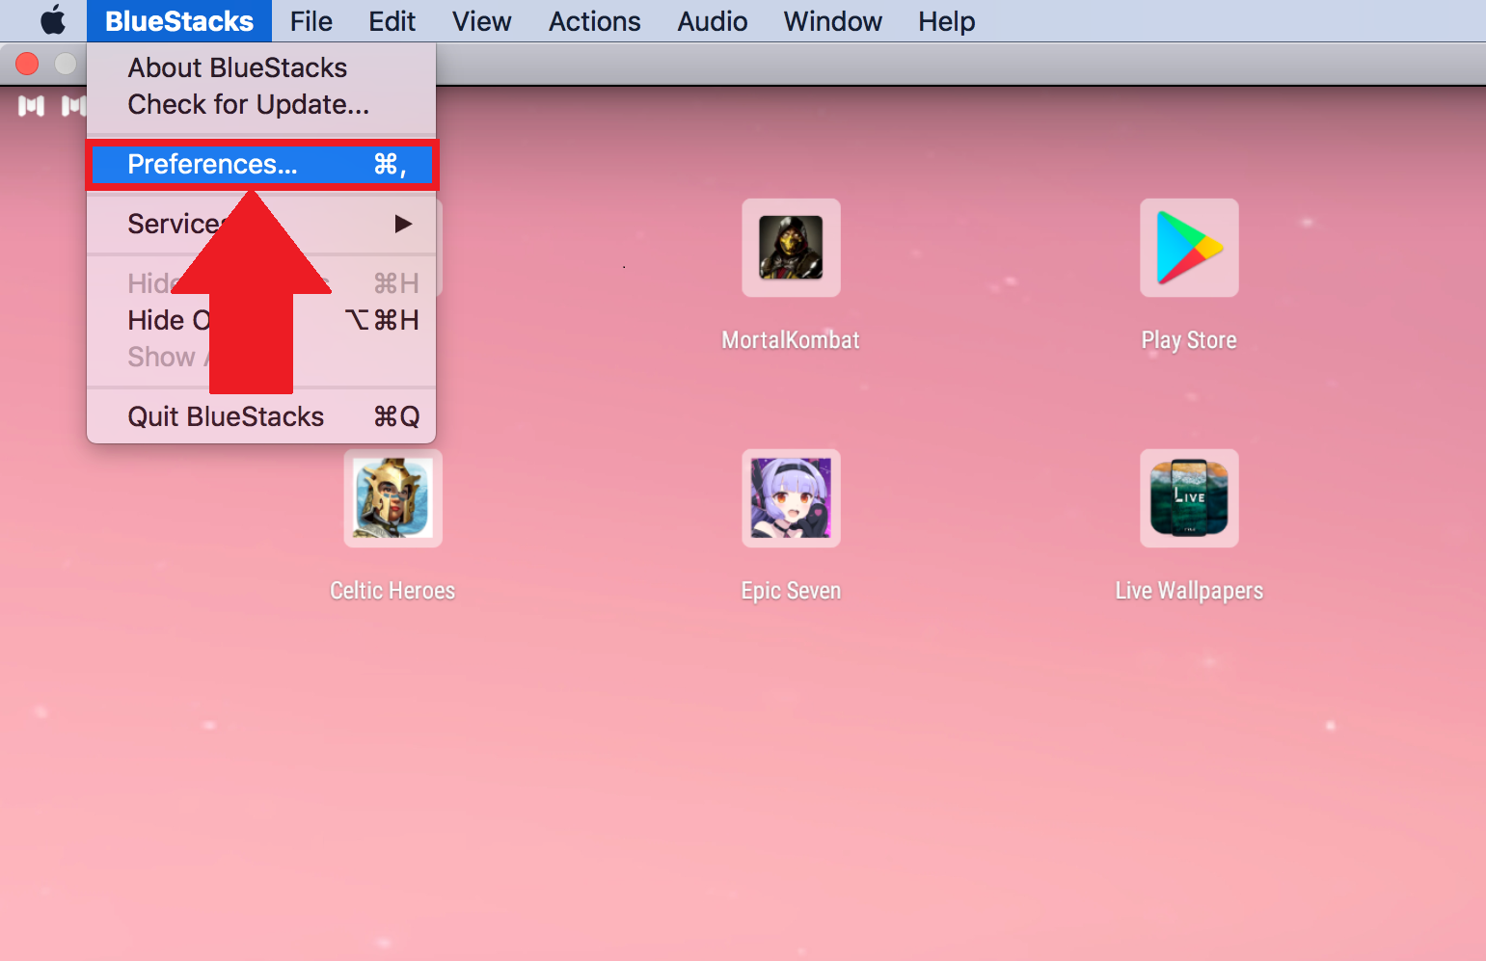Click the BlueStacks menu bar title
The height and width of the screenshot is (961, 1486).
point(179,21)
